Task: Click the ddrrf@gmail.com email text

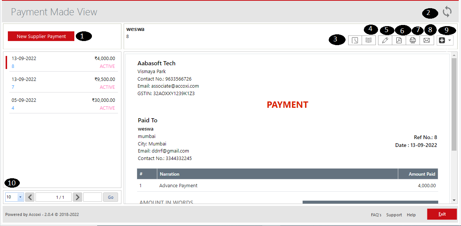Action: tap(163, 151)
